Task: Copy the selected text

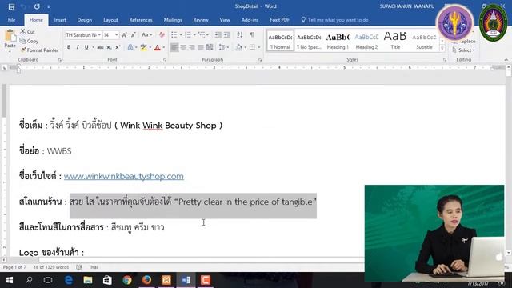Action: (x=29, y=41)
